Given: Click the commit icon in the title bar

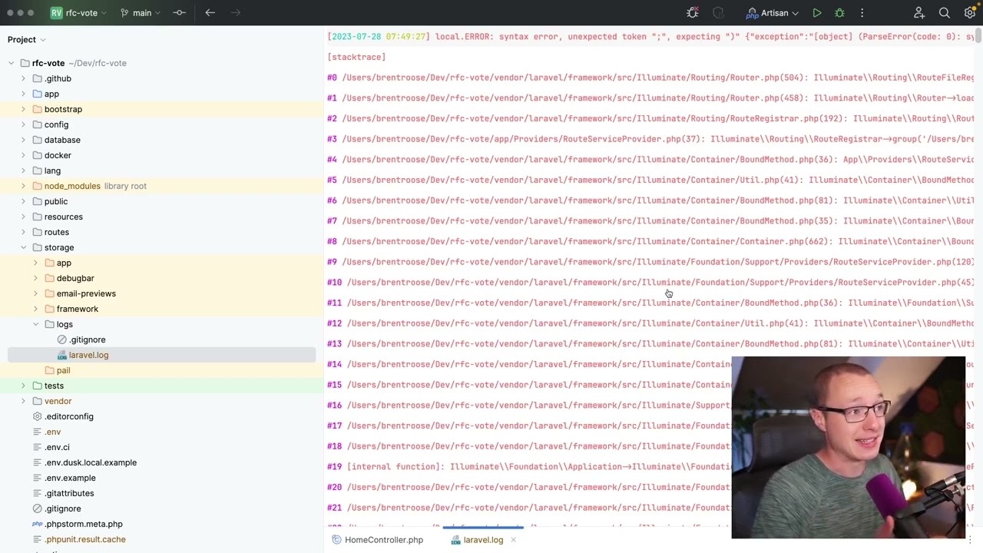Looking at the screenshot, I should pyautogui.click(x=179, y=13).
